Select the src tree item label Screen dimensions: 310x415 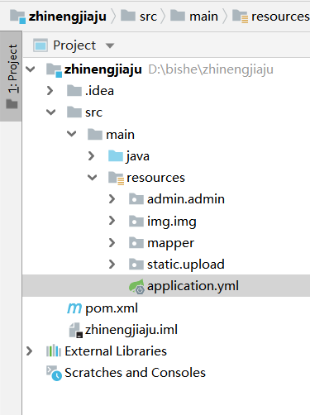pyautogui.click(x=93, y=112)
